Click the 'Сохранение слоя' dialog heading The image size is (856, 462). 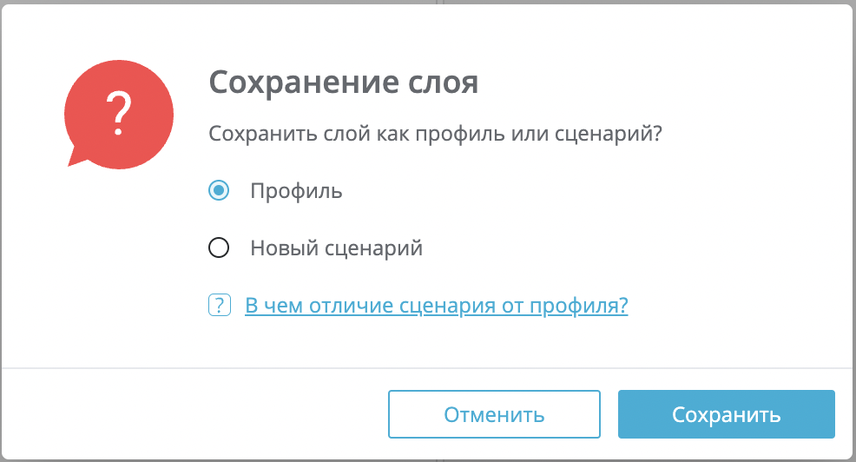point(344,82)
